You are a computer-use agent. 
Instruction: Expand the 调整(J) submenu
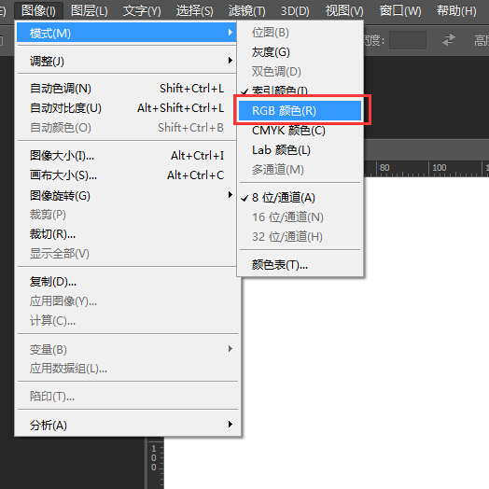[x=127, y=61]
